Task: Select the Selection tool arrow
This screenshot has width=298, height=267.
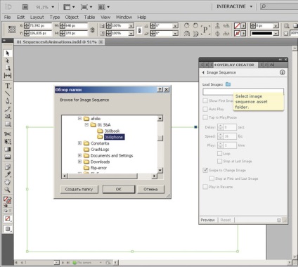Action: click(x=8, y=53)
